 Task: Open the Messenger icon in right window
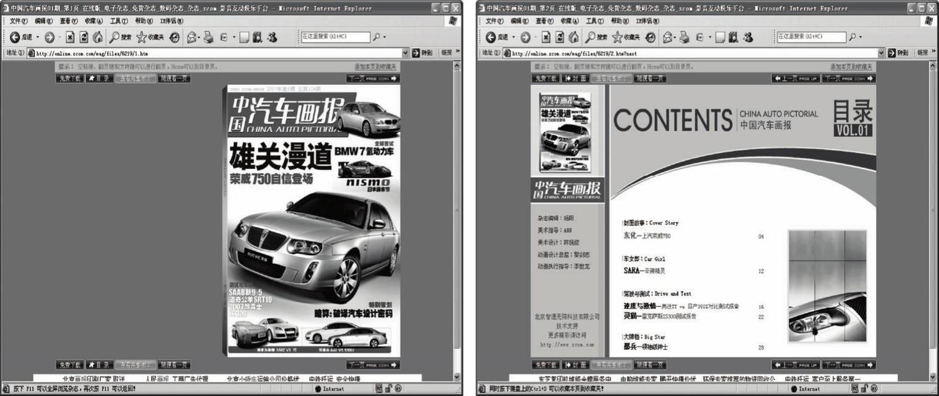pos(748,37)
